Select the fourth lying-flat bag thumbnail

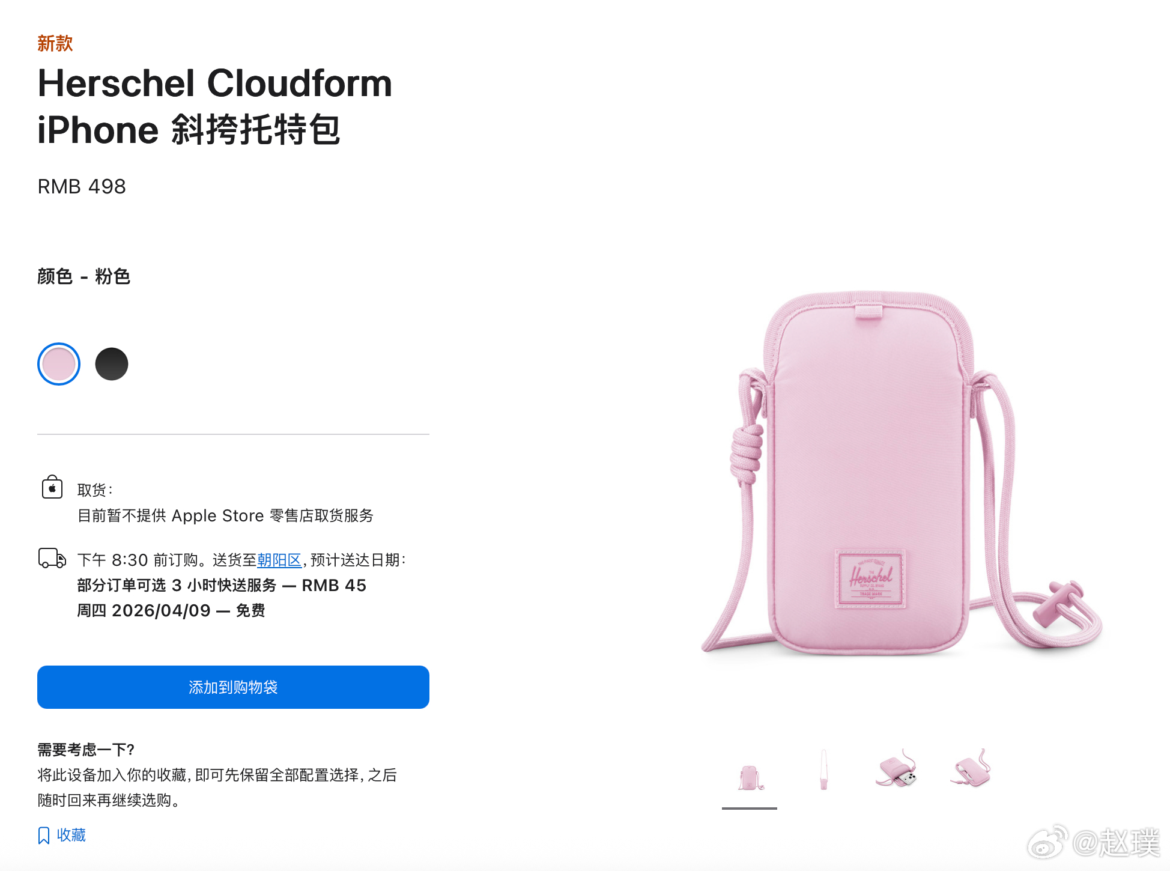tap(971, 769)
